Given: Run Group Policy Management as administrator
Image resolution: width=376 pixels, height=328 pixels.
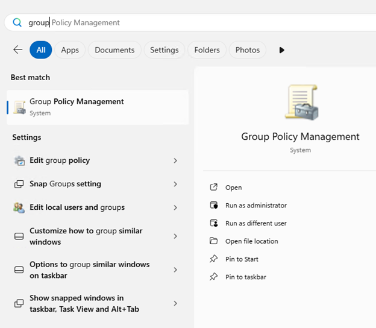Looking at the screenshot, I should point(255,206).
